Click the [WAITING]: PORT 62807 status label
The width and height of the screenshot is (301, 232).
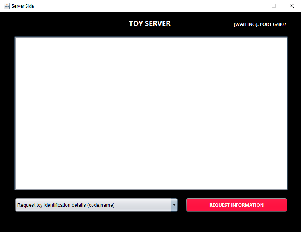(260, 24)
